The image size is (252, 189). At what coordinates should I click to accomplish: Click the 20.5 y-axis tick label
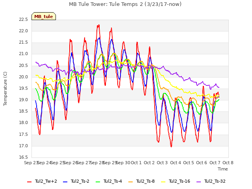[24, 66]
